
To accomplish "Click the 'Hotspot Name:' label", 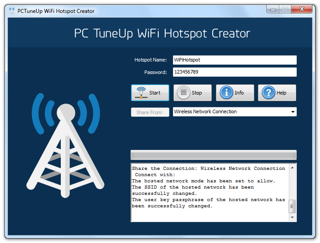I will (151, 60).
